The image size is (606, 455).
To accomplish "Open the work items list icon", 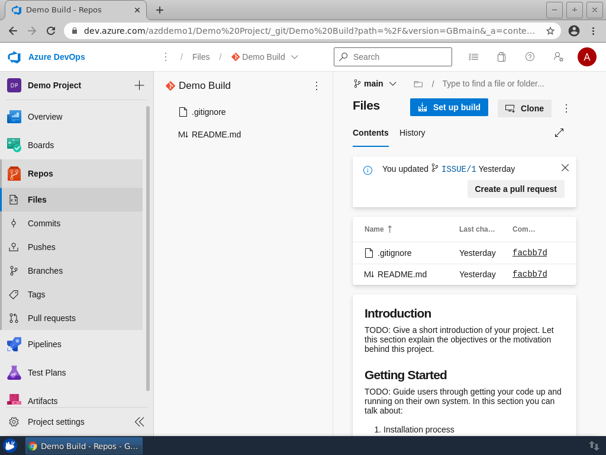I will point(473,57).
